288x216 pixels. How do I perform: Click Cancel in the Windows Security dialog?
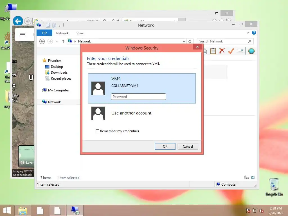click(x=188, y=146)
